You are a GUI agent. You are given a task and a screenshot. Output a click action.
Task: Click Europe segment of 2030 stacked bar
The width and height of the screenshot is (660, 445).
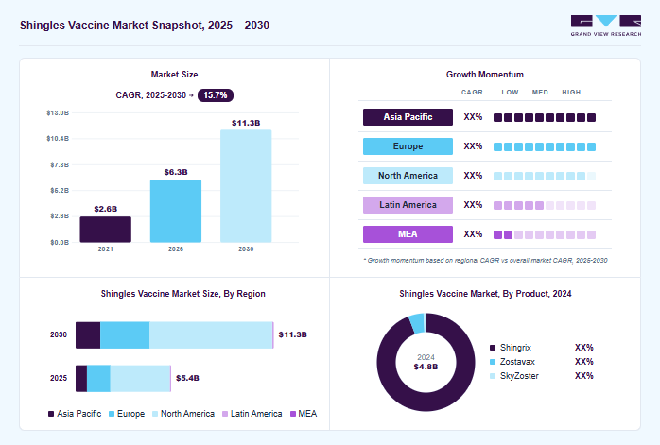[125, 335]
